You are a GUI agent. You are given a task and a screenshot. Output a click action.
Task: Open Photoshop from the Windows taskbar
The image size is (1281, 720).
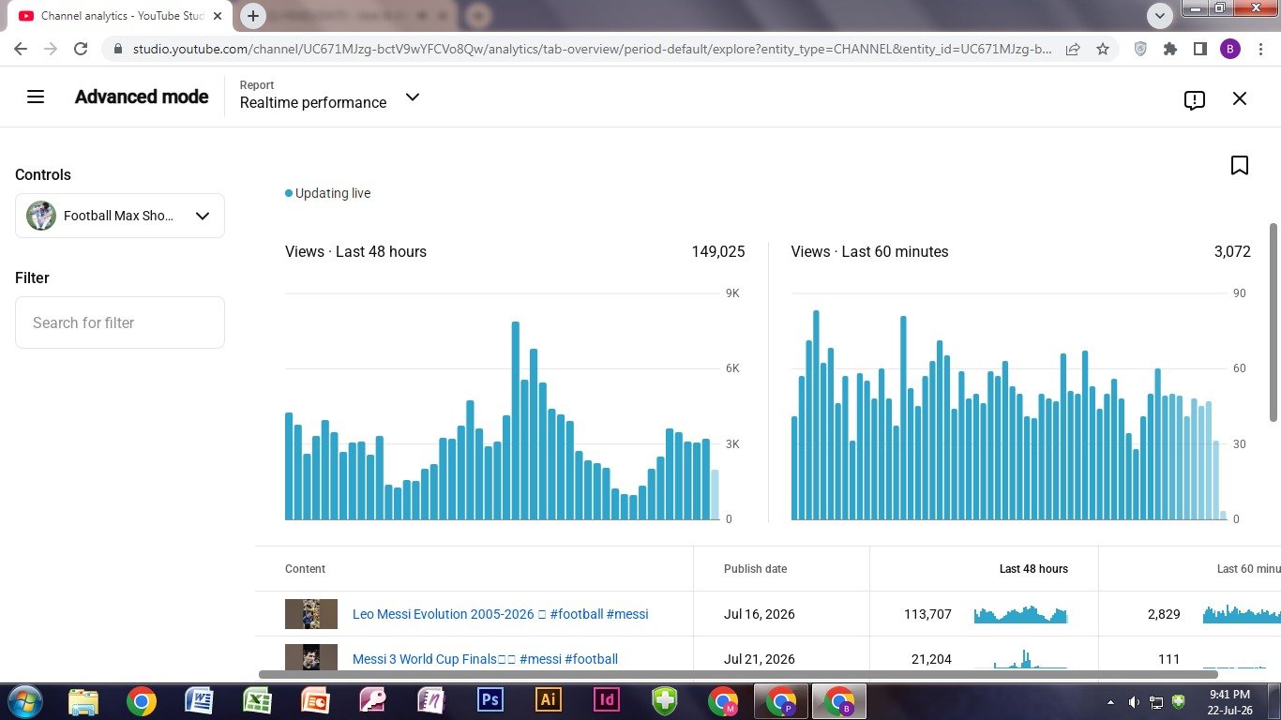490,700
